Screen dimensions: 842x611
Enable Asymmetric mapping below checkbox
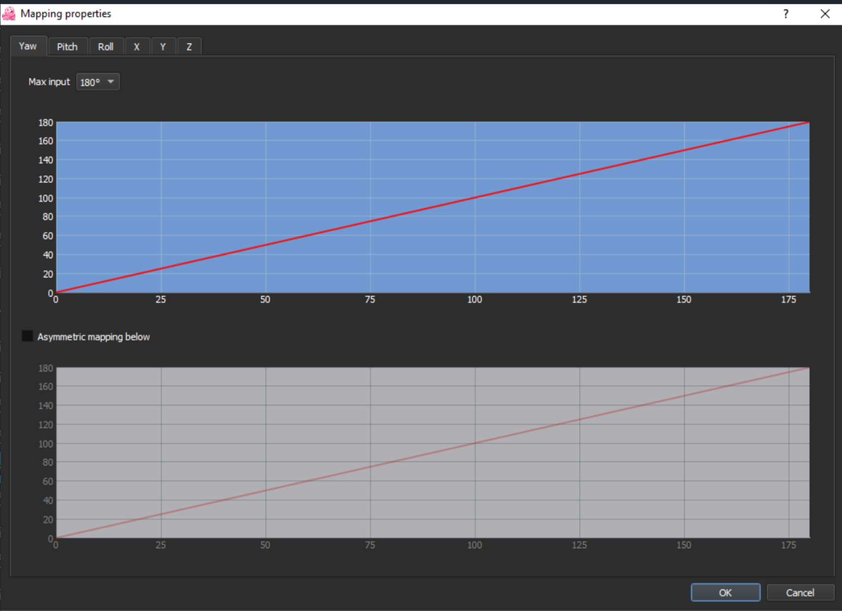click(28, 336)
